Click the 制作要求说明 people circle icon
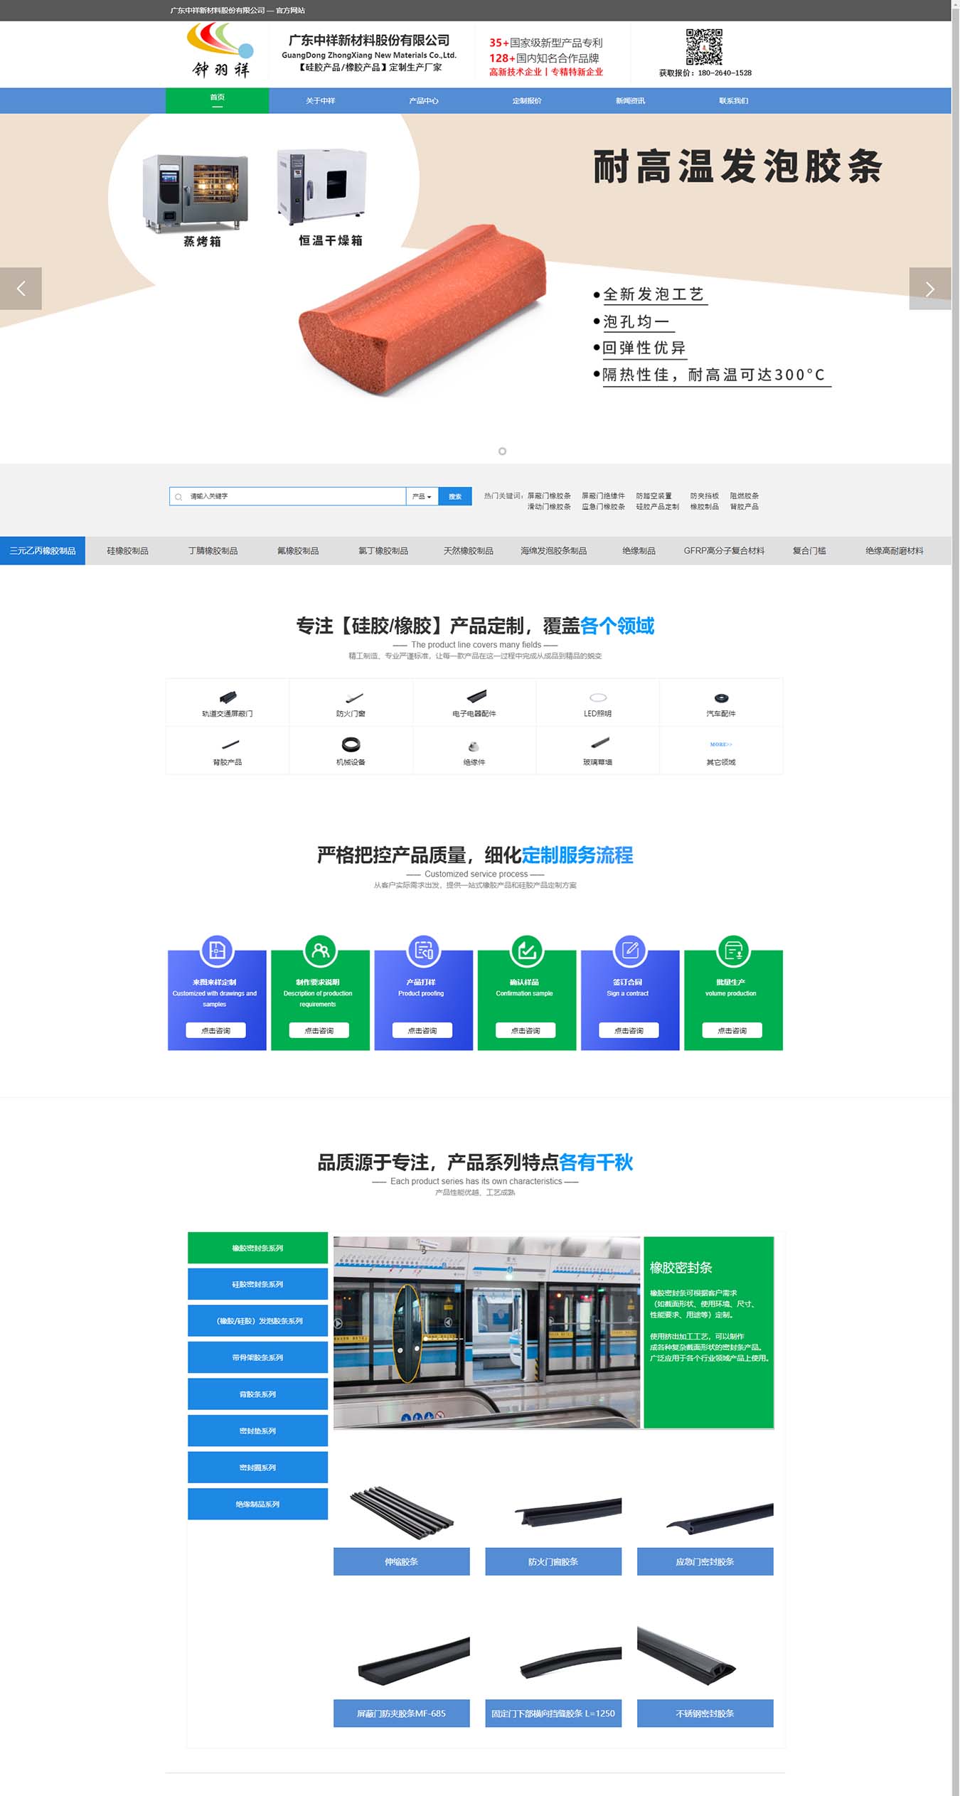This screenshot has width=960, height=1796. 320,950
